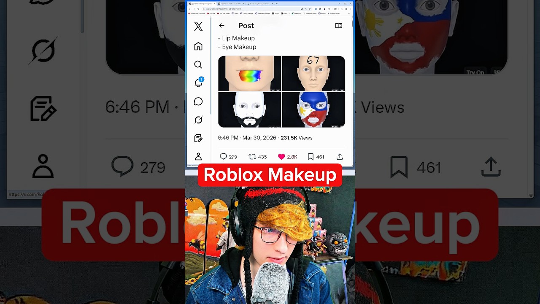Unlike the post by clicking the pink heart
The width and height of the screenshot is (540, 304).
pos(281,156)
